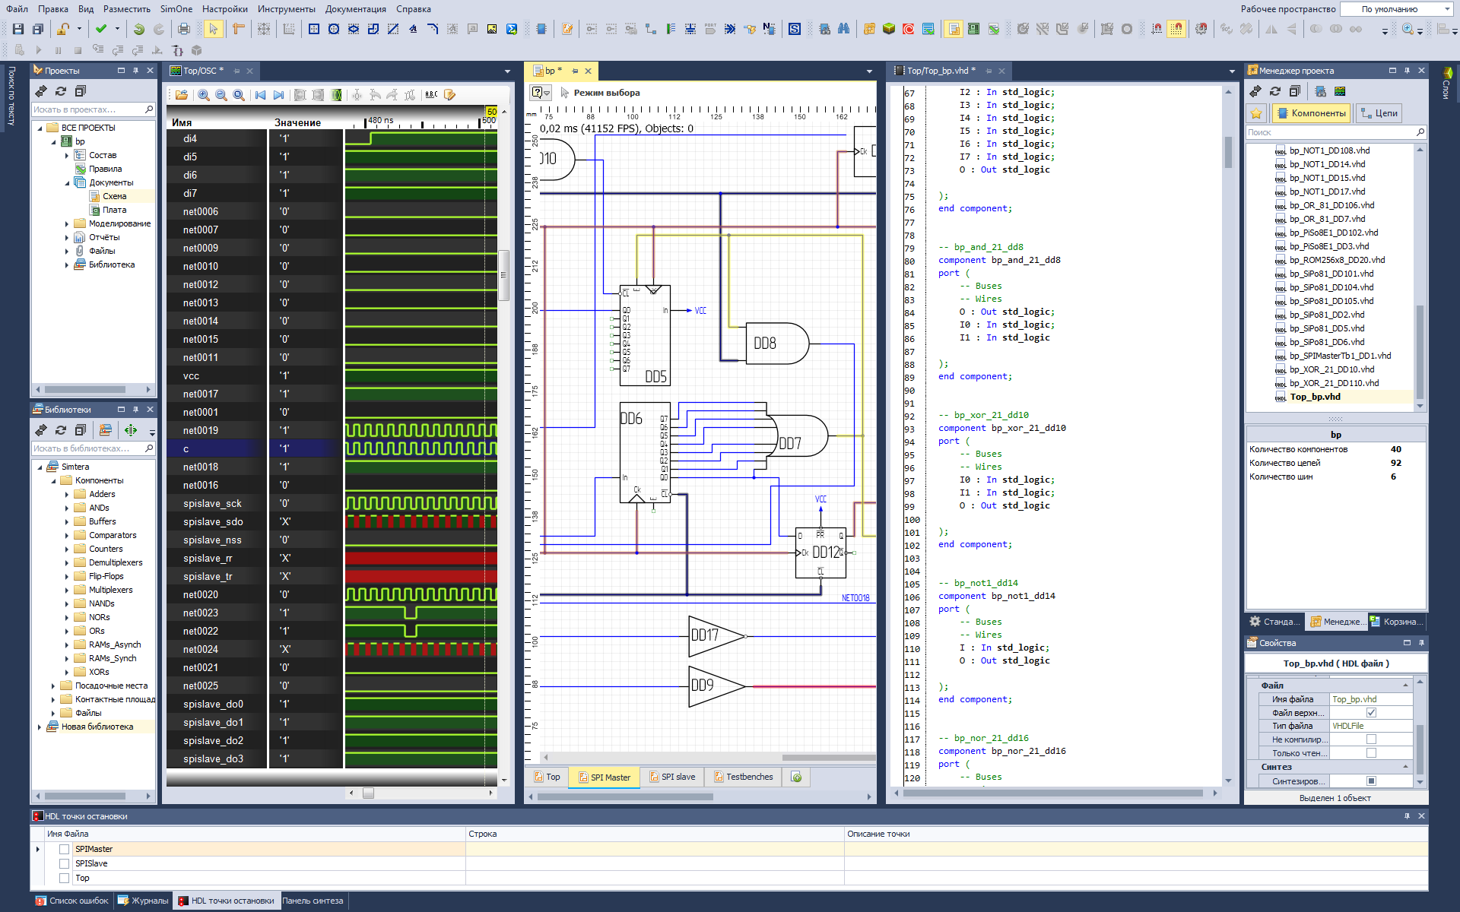The width and height of the screenshot is (1460, 912).
Task: Select Схема document in project tree
Action: 115,197
